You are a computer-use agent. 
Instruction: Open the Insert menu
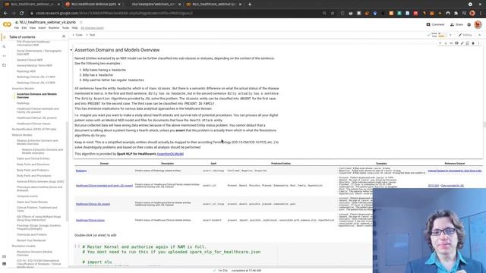[42, 28]
